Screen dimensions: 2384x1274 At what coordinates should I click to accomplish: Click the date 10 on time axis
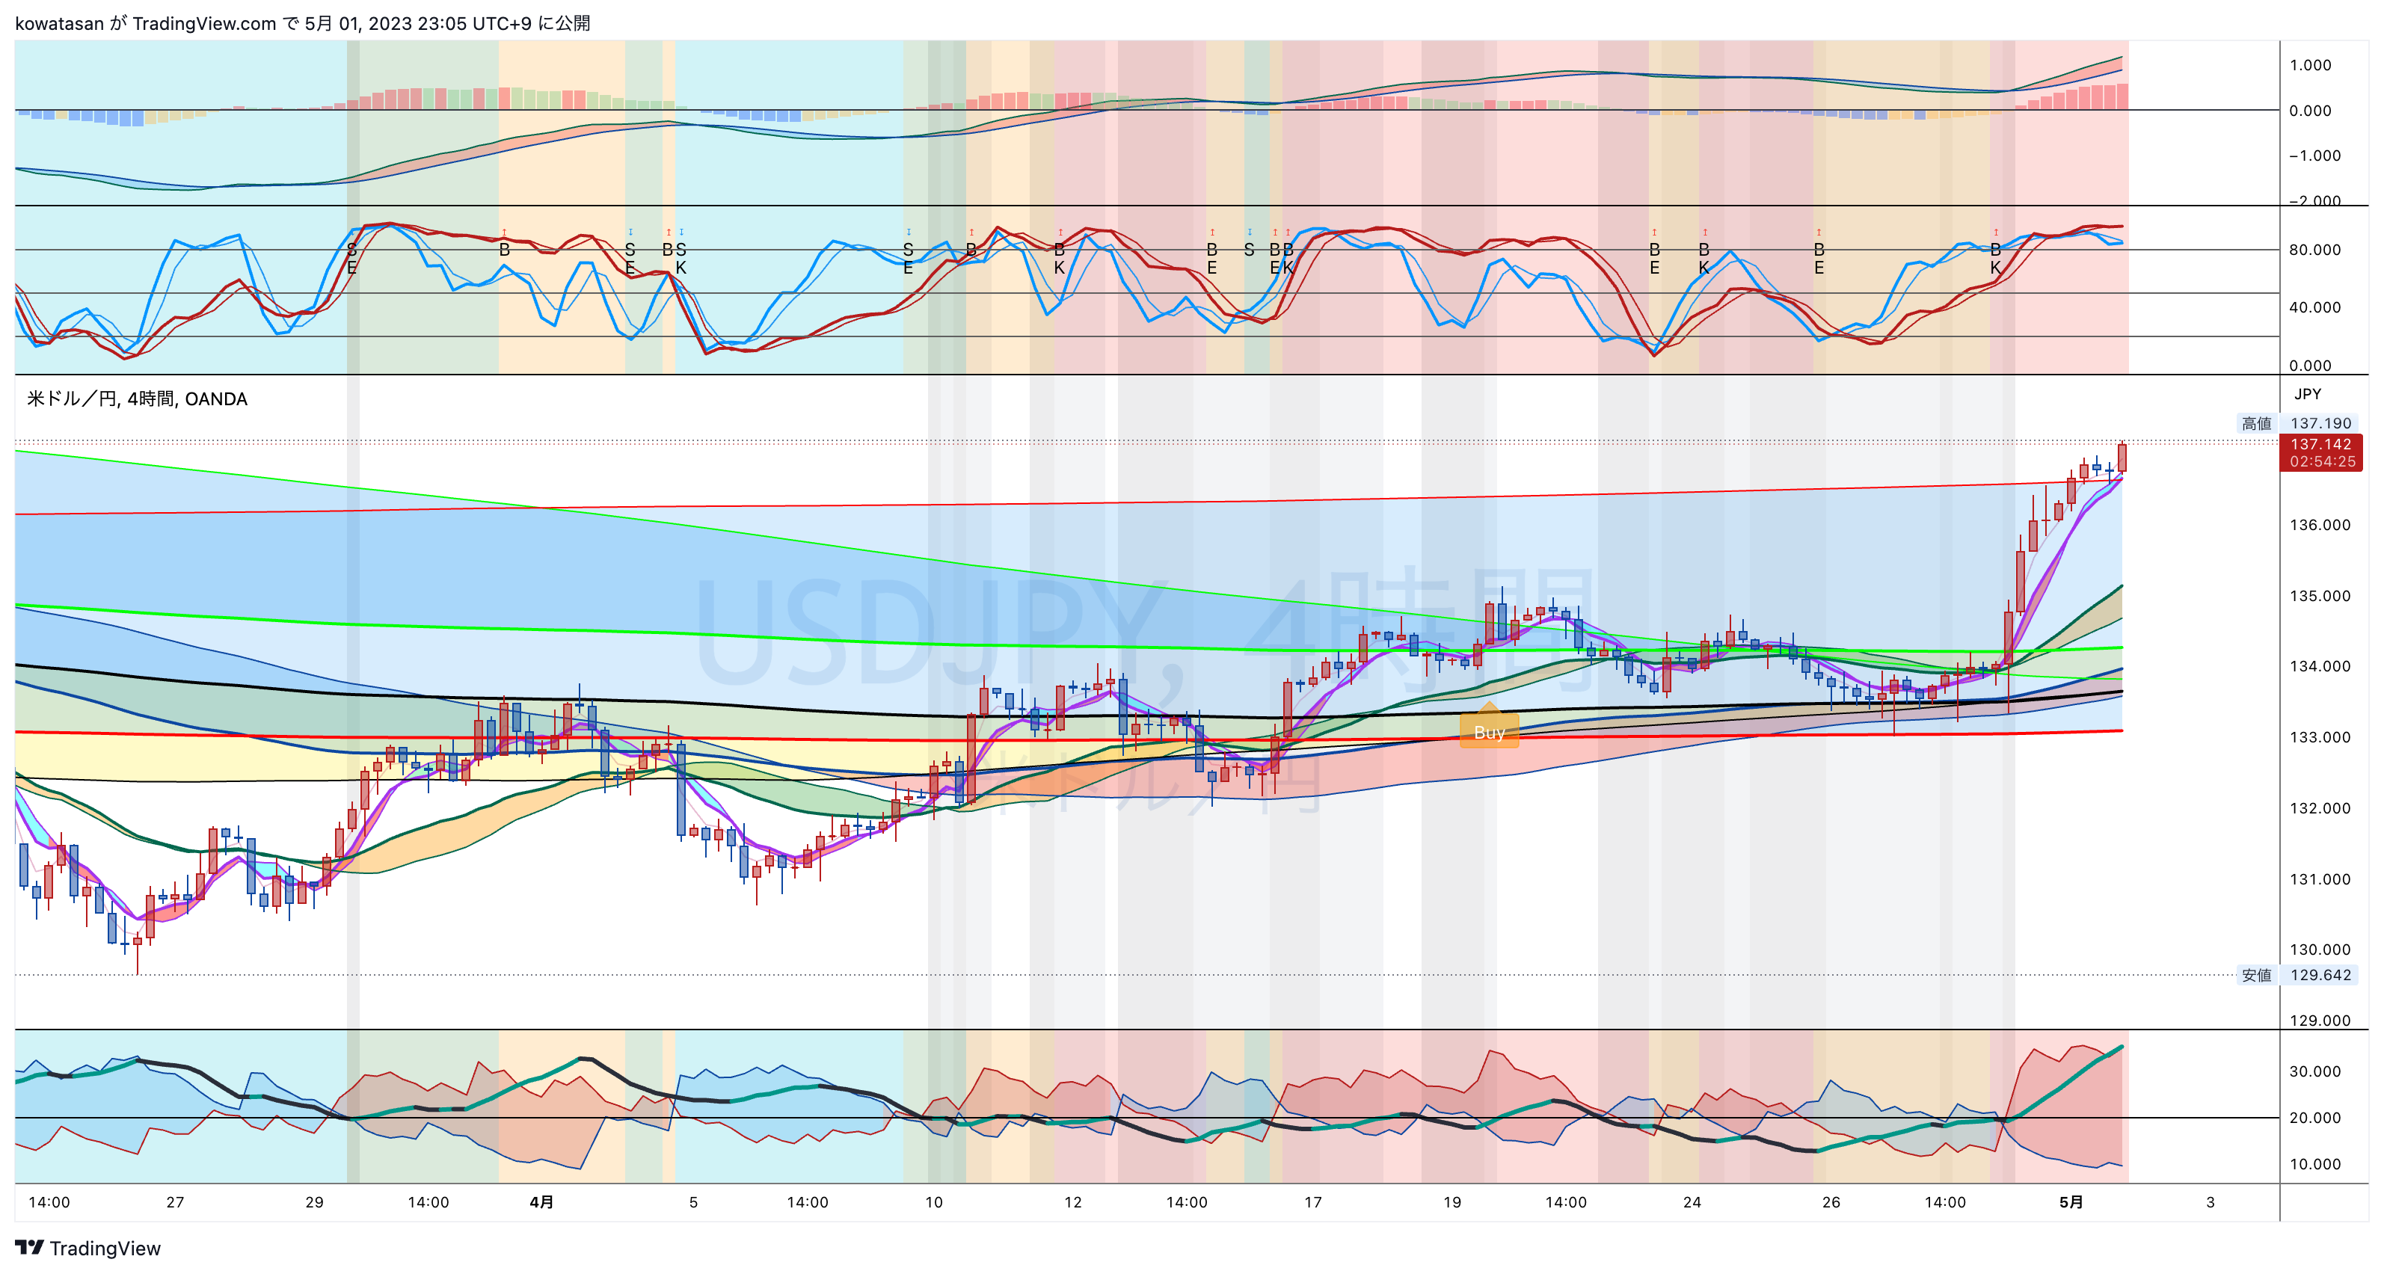(x=934, y=1201)
